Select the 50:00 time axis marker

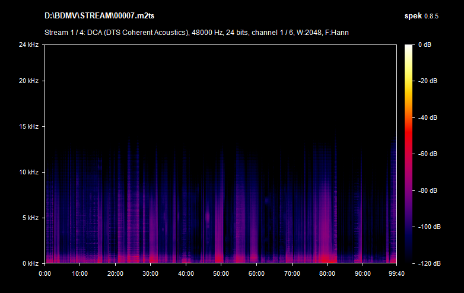point(221,273)
